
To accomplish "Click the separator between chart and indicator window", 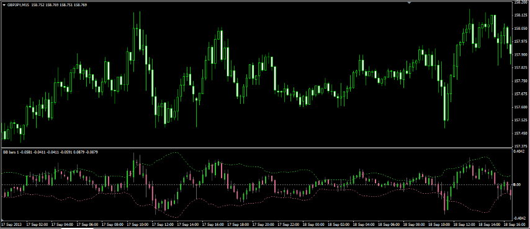I will tap(256, 149).
